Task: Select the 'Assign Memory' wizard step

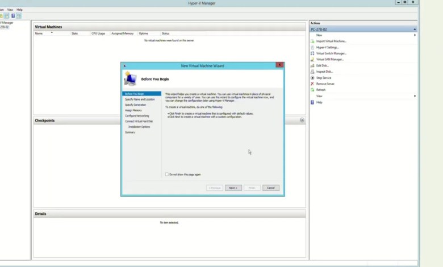Action: [x=133, y=110]
